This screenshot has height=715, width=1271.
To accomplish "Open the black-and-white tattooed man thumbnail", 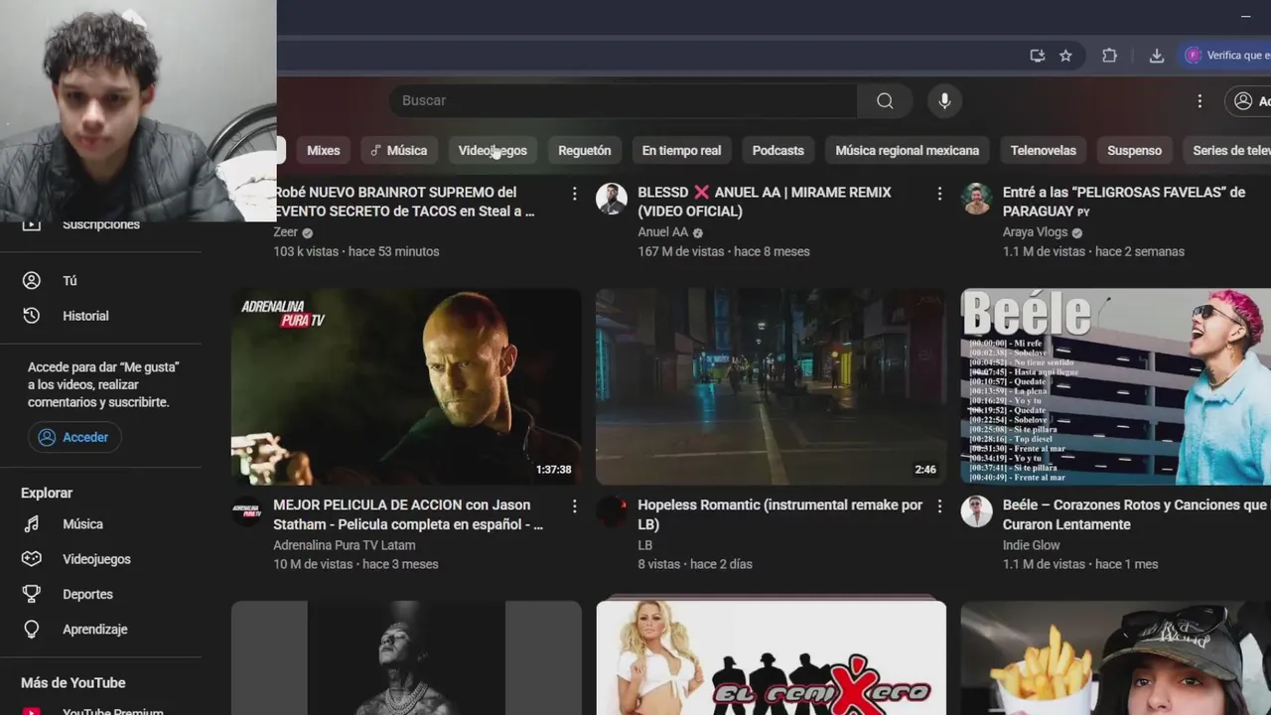I will click(x=406, y=657).
